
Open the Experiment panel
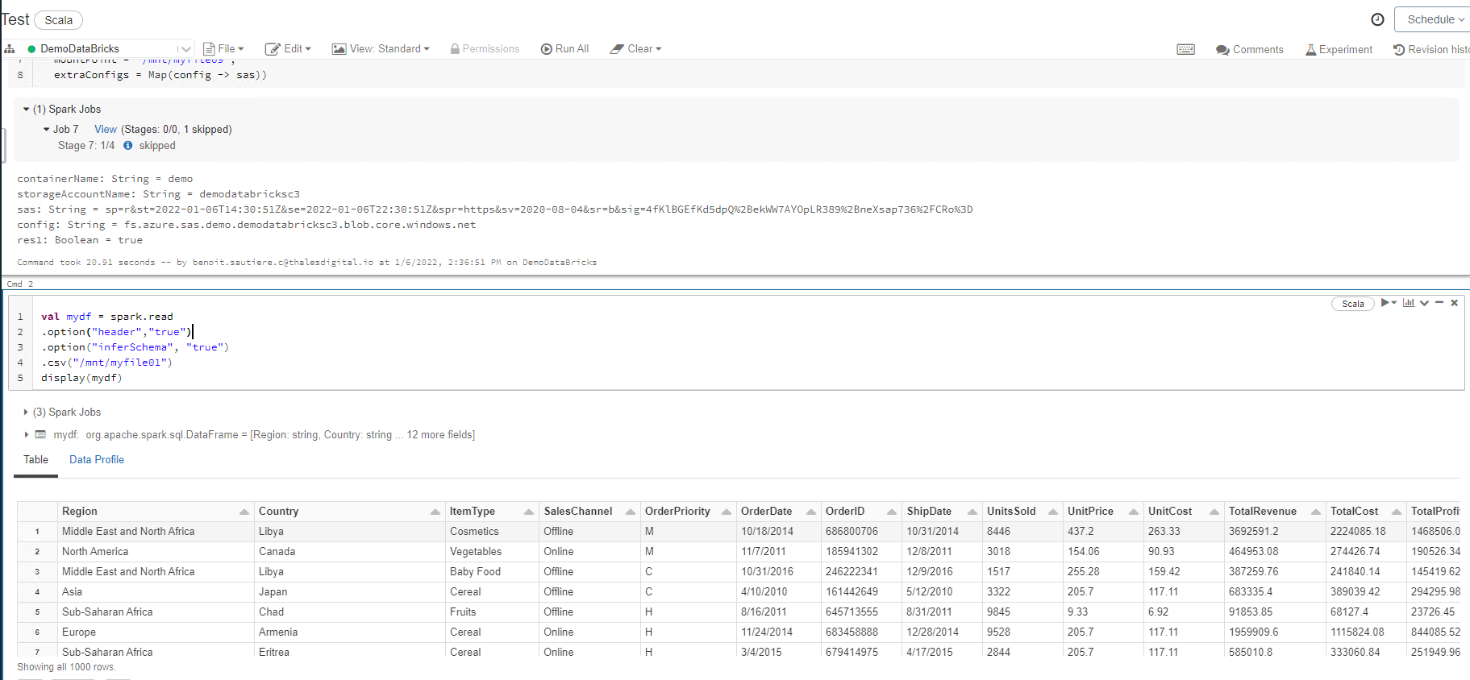tap(1339, 49)
